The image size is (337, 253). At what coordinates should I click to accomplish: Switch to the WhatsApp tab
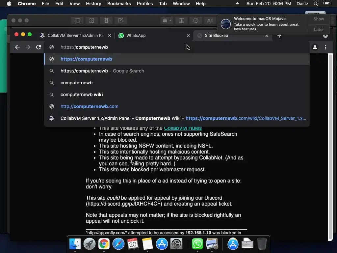coord(154,36)
